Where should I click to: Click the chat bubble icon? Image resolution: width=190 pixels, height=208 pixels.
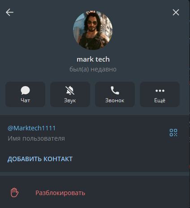(25, 90)
